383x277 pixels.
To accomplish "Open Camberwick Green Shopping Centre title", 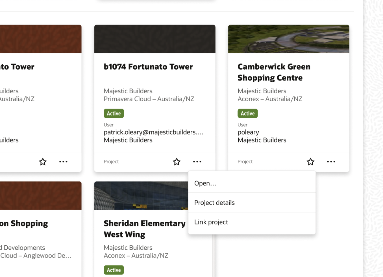I will (274, 72).
